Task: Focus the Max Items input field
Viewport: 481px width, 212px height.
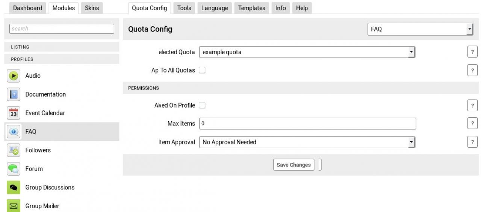Action: (x=307, y=123)
